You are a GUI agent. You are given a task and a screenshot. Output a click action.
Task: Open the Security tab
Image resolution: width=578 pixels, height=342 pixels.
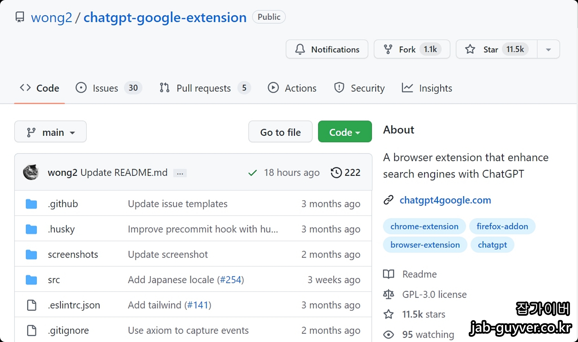tap(359, 88)
